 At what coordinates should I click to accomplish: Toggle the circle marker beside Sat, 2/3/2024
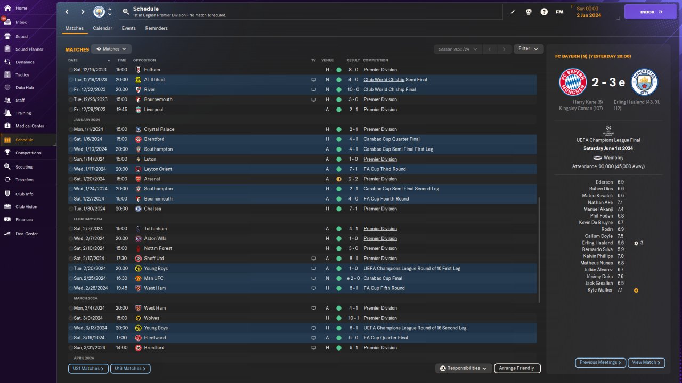(x=71, y=229)
